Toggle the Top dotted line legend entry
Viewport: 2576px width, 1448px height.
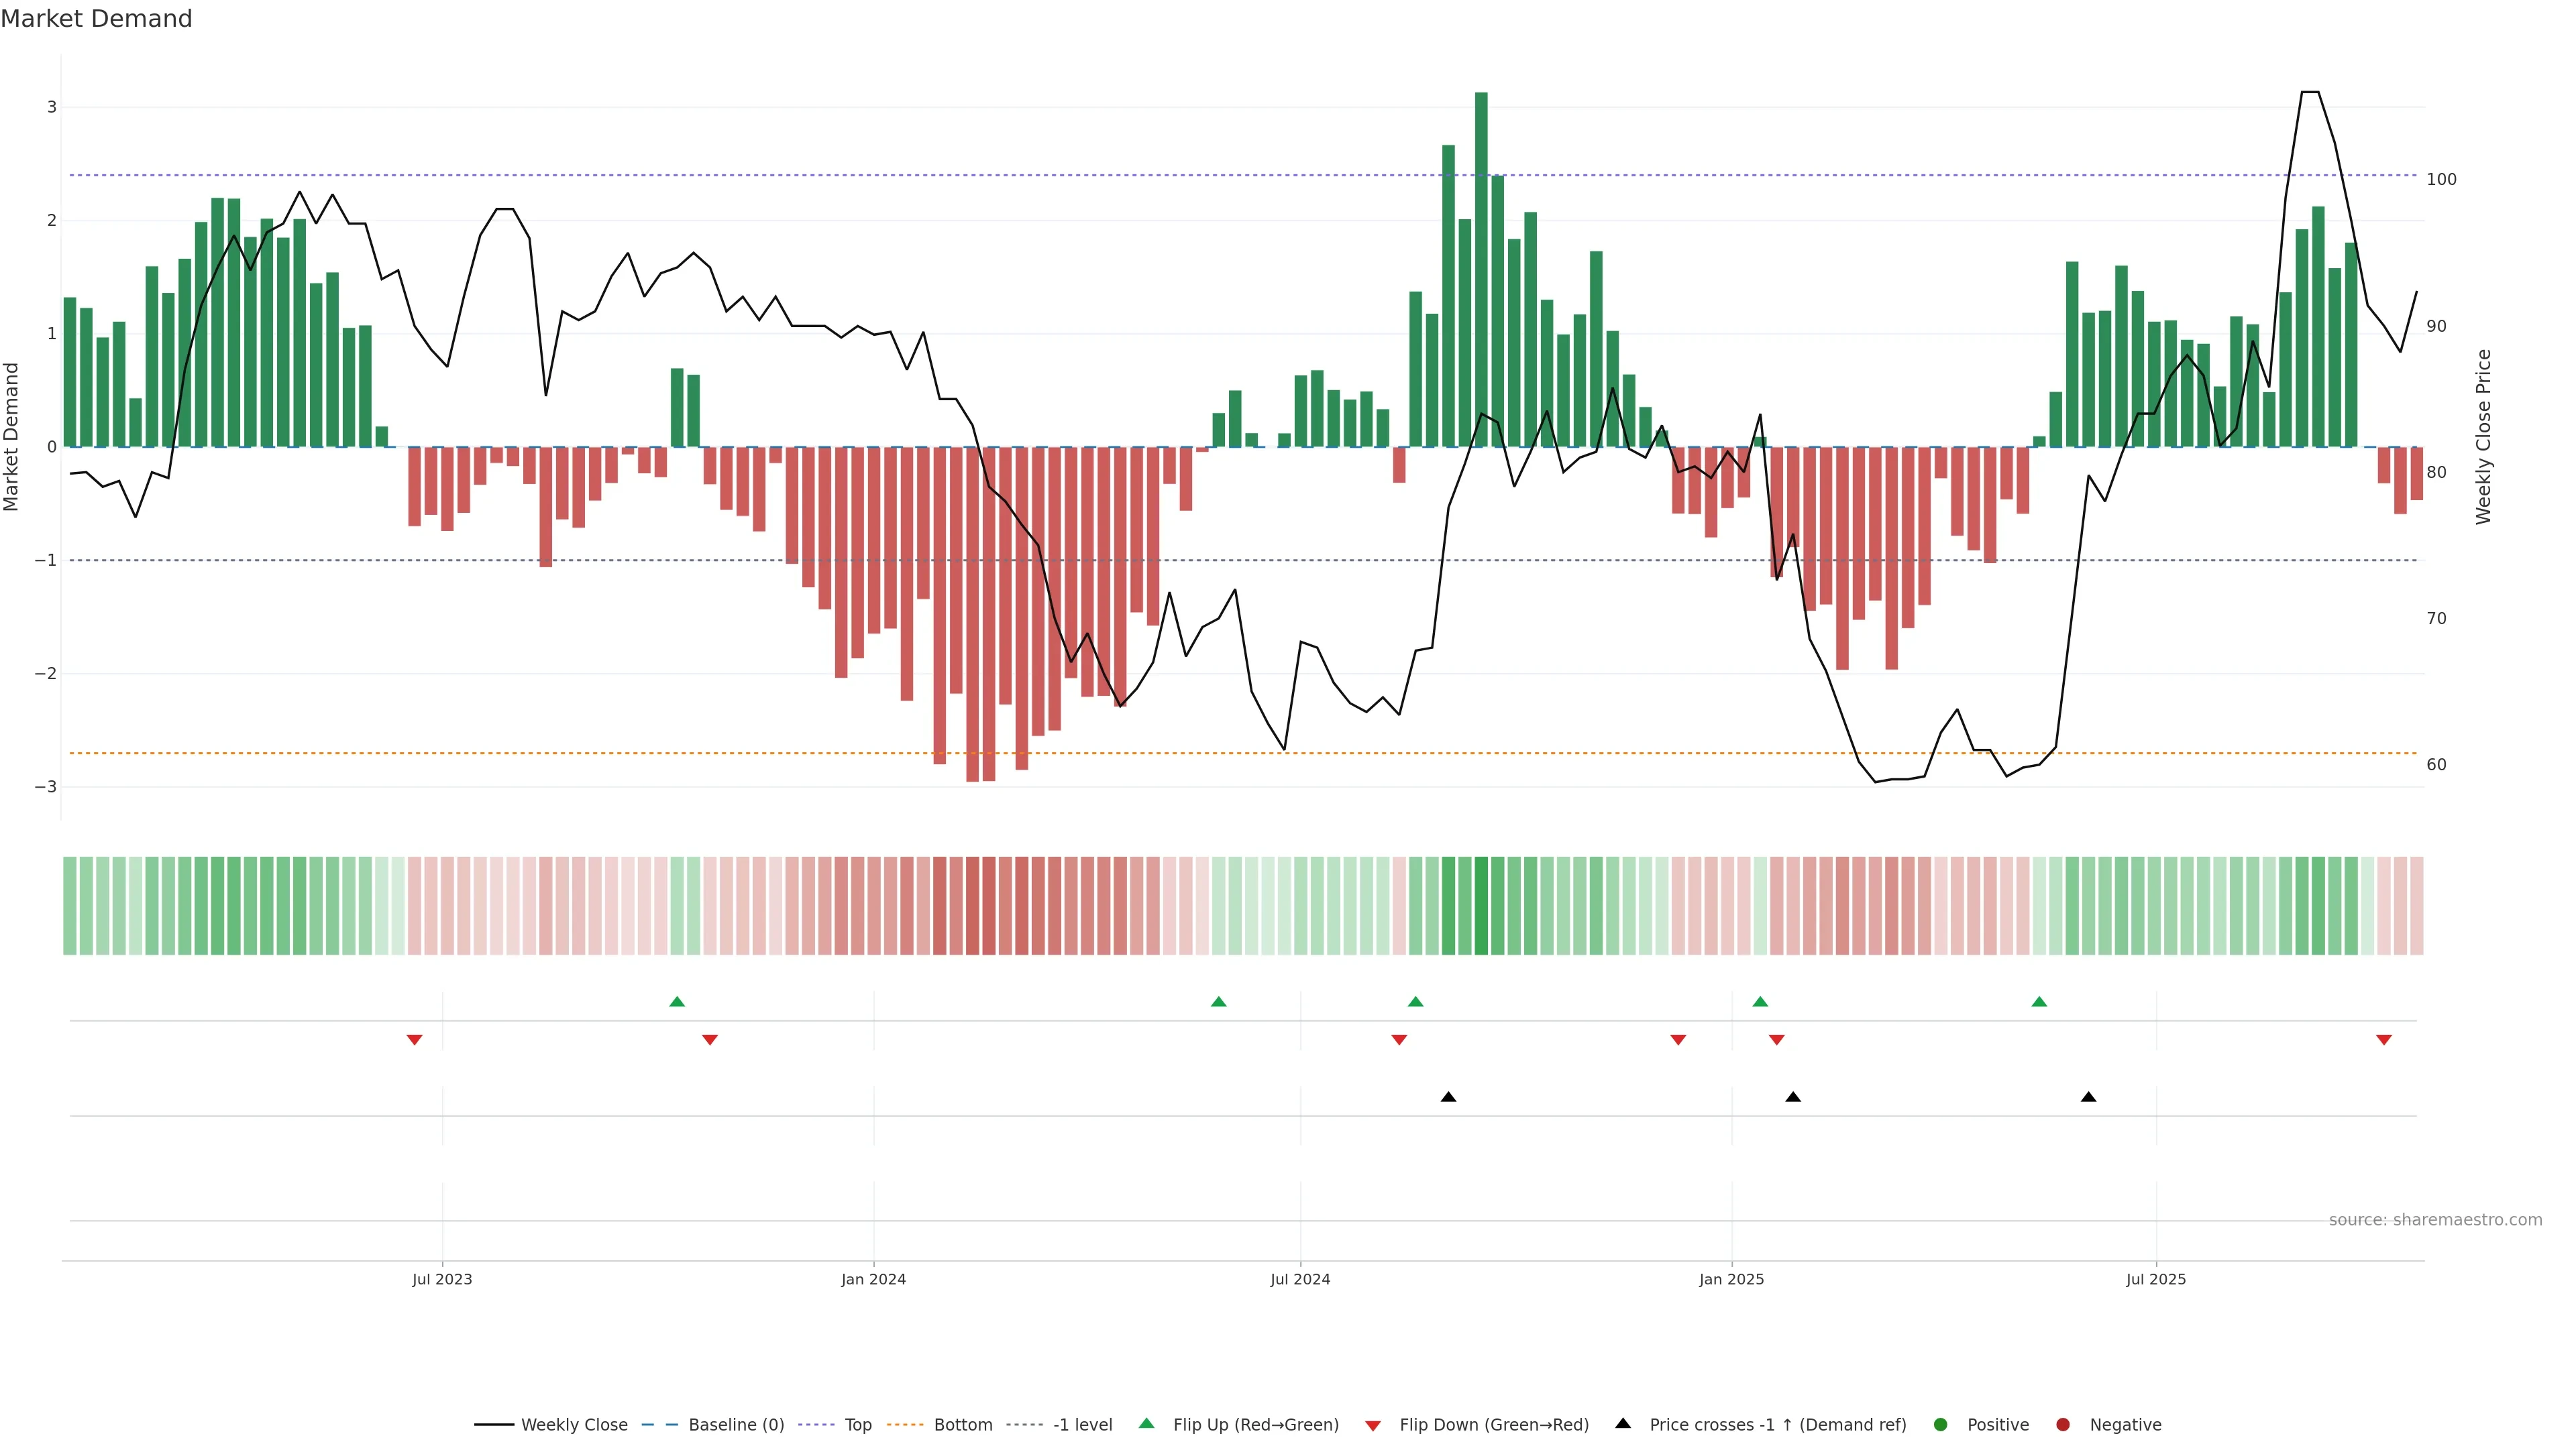click(857, 1425)
